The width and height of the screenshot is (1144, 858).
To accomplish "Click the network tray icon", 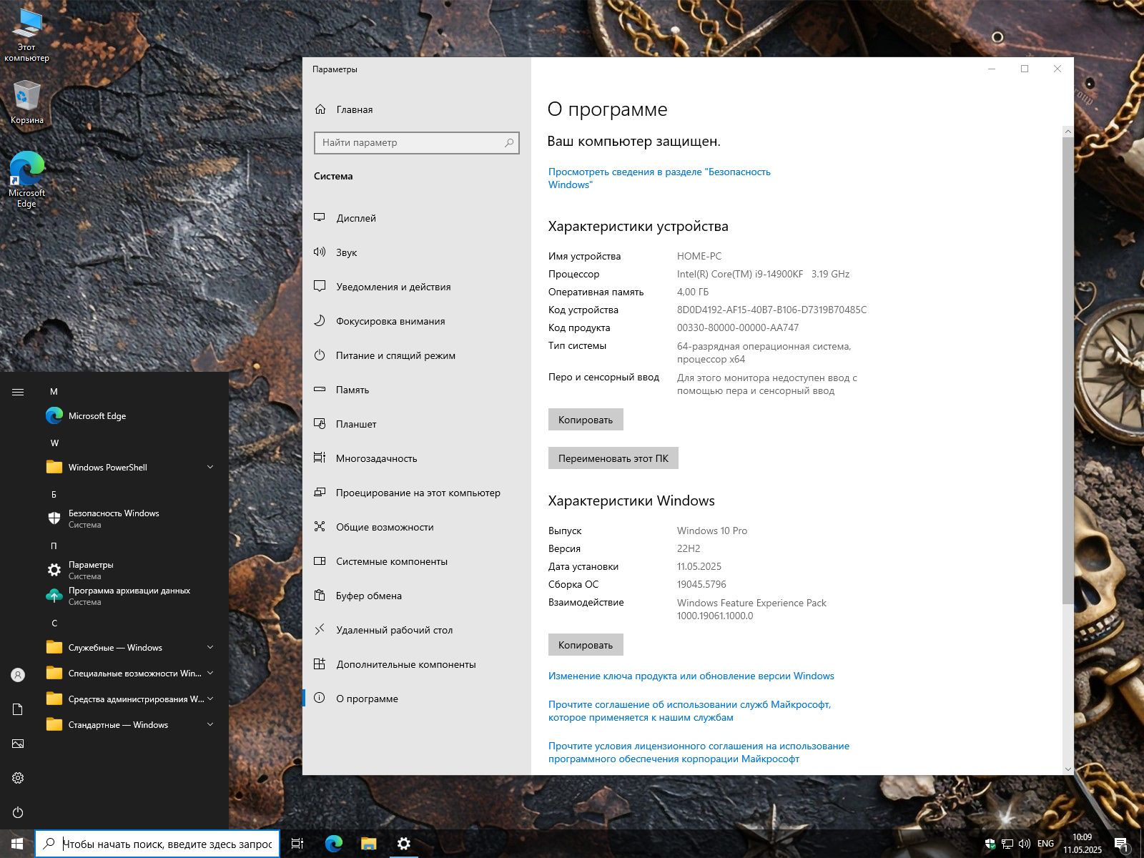I will point(1007,844).
